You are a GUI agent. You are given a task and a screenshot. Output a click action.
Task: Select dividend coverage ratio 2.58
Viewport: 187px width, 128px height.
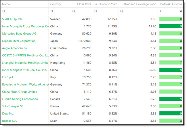coord(153,106)
